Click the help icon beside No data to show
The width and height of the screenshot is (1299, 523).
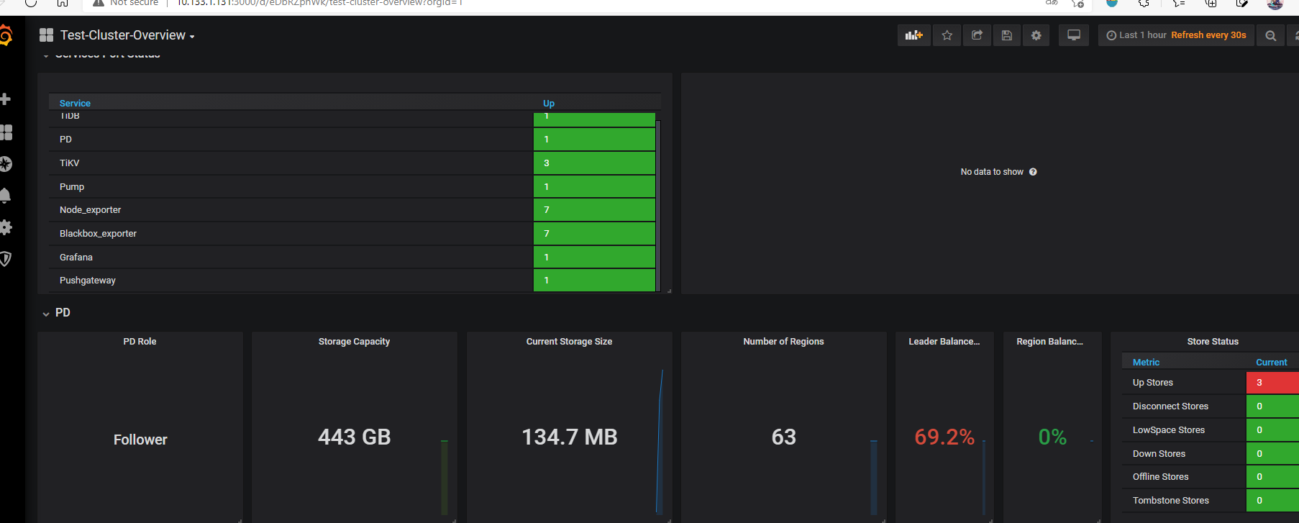click(x=1033, y=172)
